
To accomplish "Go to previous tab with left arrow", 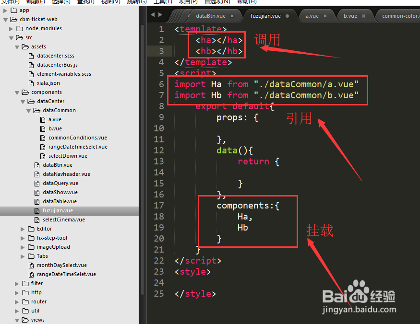I will pyautogui.click(x=153, y=15).
